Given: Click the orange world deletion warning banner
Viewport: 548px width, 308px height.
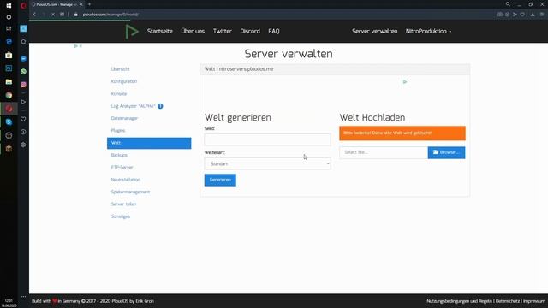Looking at the screenshot, I should point(402,133).
